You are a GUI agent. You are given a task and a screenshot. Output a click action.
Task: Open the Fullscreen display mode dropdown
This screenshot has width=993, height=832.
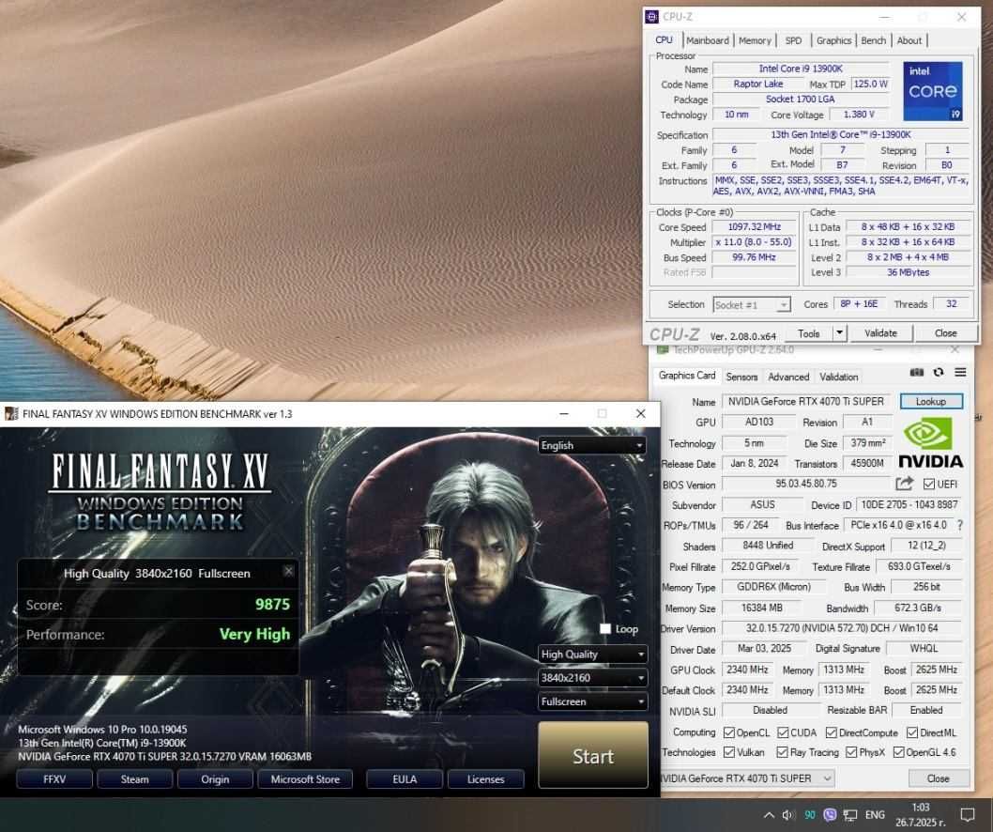(x=592, y=701)
